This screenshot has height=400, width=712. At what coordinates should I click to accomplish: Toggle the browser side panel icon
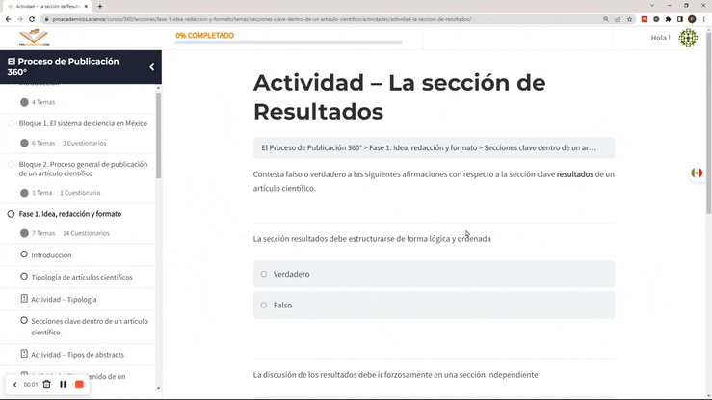click(680, 19)
